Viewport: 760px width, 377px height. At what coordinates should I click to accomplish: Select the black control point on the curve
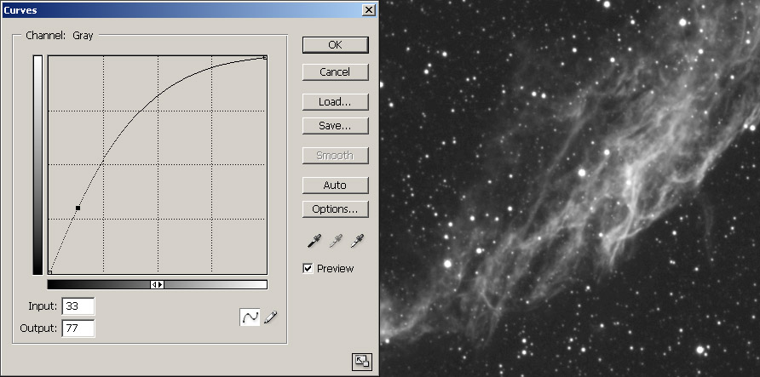(78, 208)
